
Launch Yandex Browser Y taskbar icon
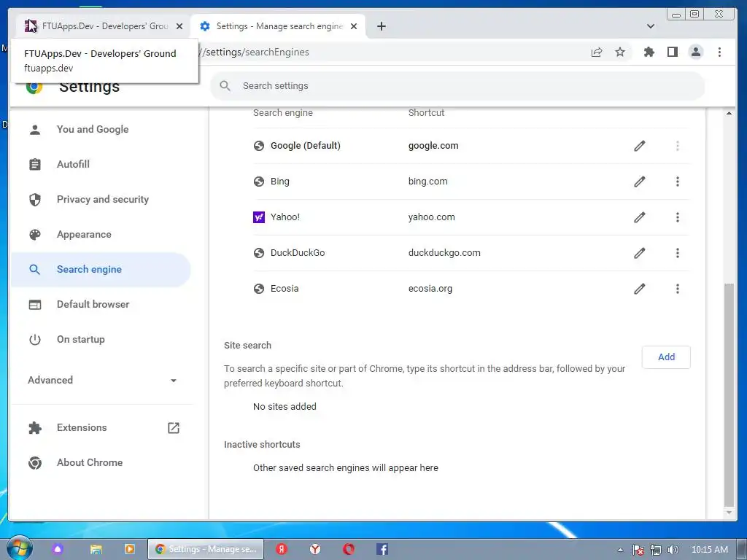point(315,549)
